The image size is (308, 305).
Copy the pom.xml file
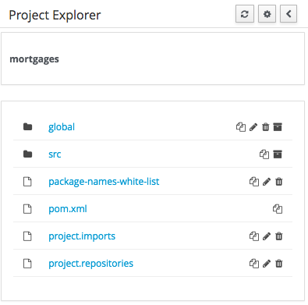click(278, 209)
